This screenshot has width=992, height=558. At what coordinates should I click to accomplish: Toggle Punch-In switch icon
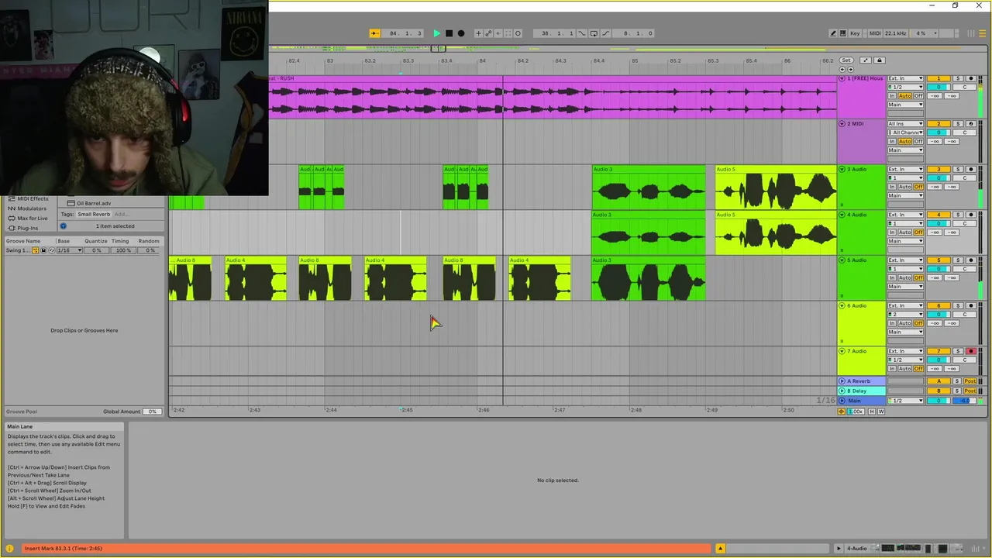(582, 33)
